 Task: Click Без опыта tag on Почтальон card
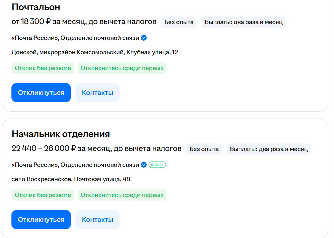179,22
